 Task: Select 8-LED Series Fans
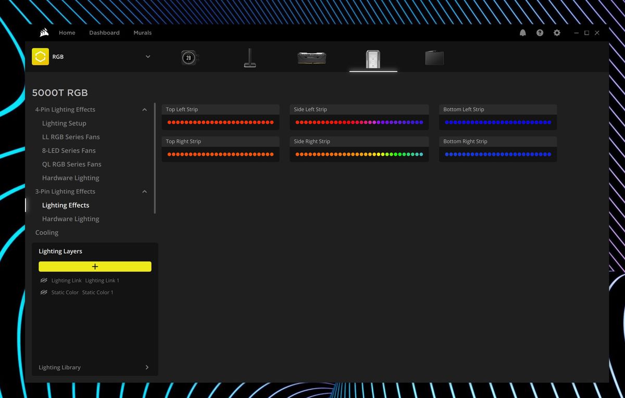point(69,150)
